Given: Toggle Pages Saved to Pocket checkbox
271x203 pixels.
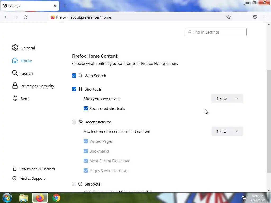Looking at the screenshot, I should 86,171.
